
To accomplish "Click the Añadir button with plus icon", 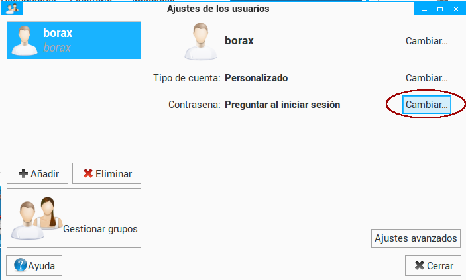I will 37,174.
